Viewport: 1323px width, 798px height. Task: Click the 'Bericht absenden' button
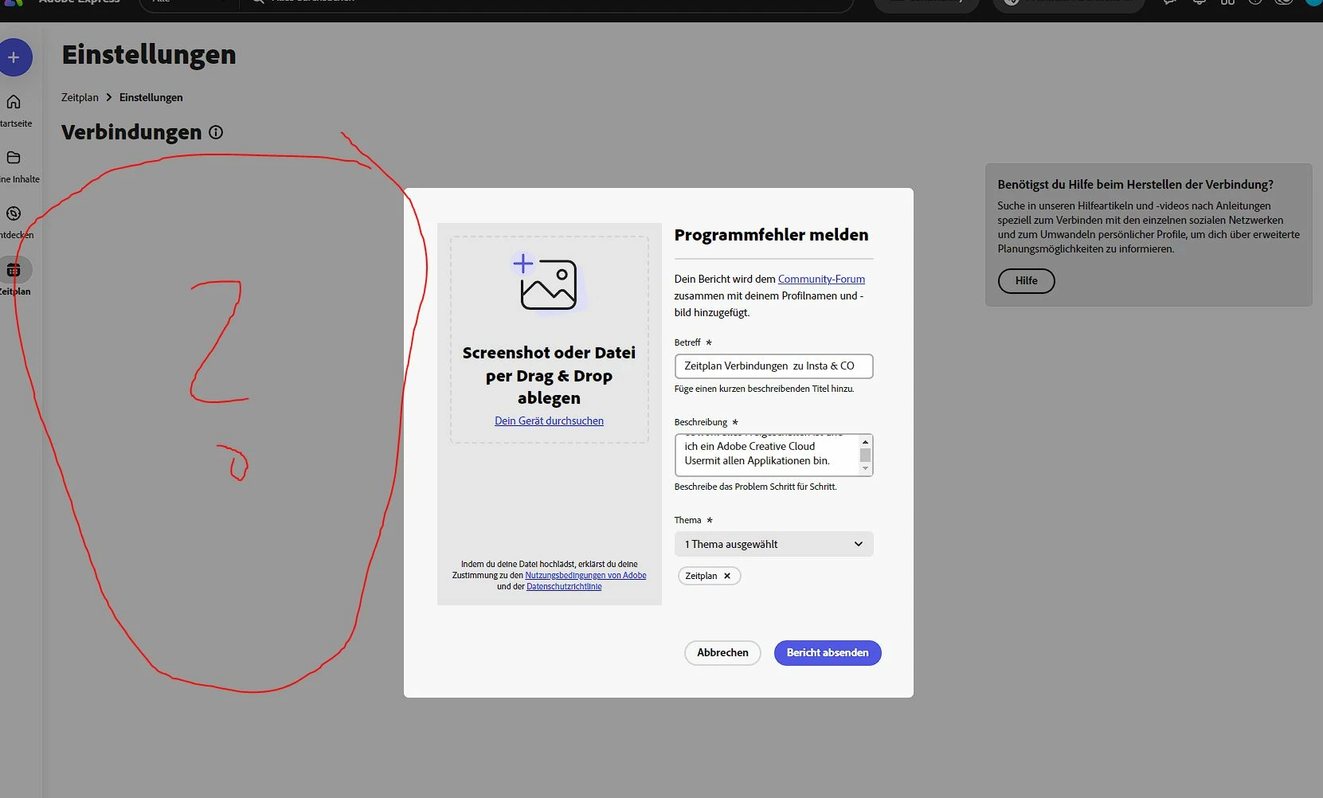point(828,653)
